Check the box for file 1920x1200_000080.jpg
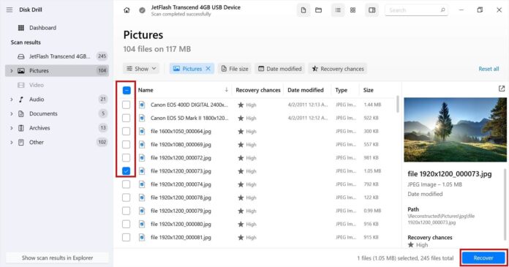This screenshot has width=509, height=267. (x=126, y=224)
